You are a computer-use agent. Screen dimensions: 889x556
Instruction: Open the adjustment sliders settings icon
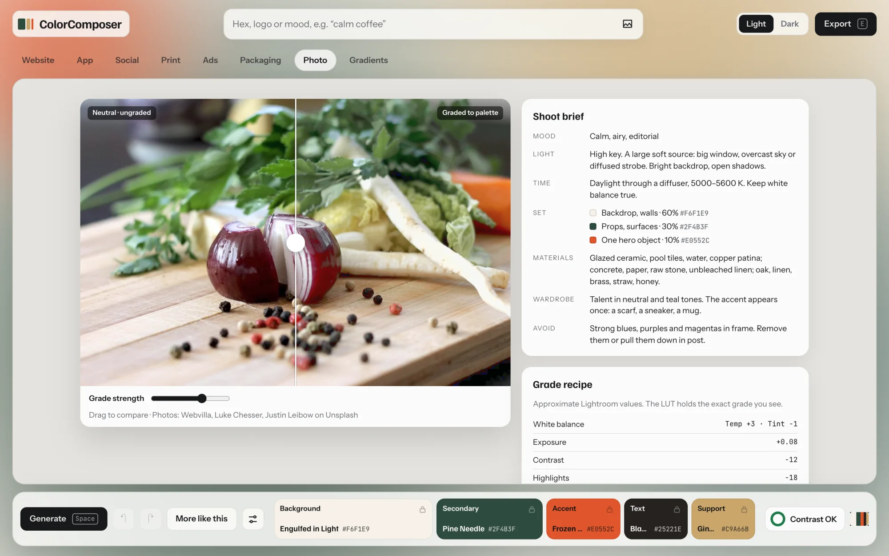click(x=253, y=519)
